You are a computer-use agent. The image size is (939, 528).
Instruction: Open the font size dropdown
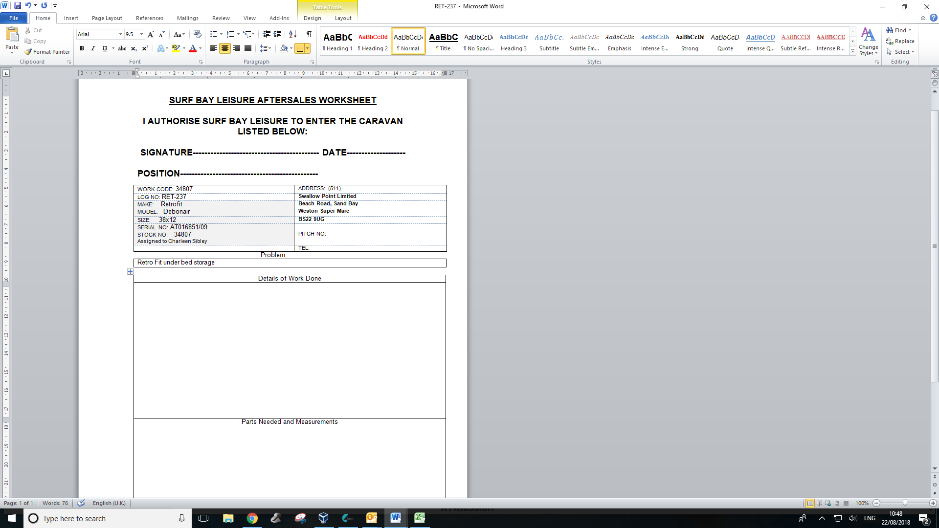pos(142,34)
